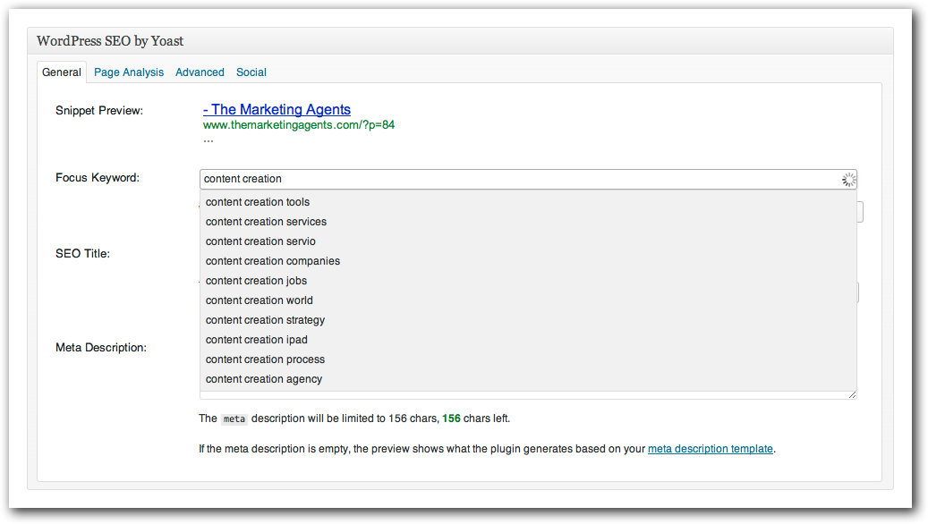Screen dimensions: 928x524
Task: Select suggestion content creation agency
Action: [x=528, y=379]
